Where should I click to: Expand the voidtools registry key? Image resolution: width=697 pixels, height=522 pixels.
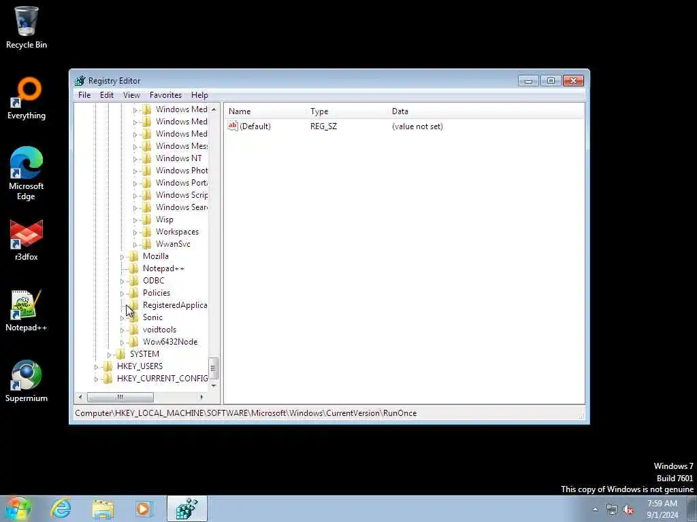coord(123,330)
